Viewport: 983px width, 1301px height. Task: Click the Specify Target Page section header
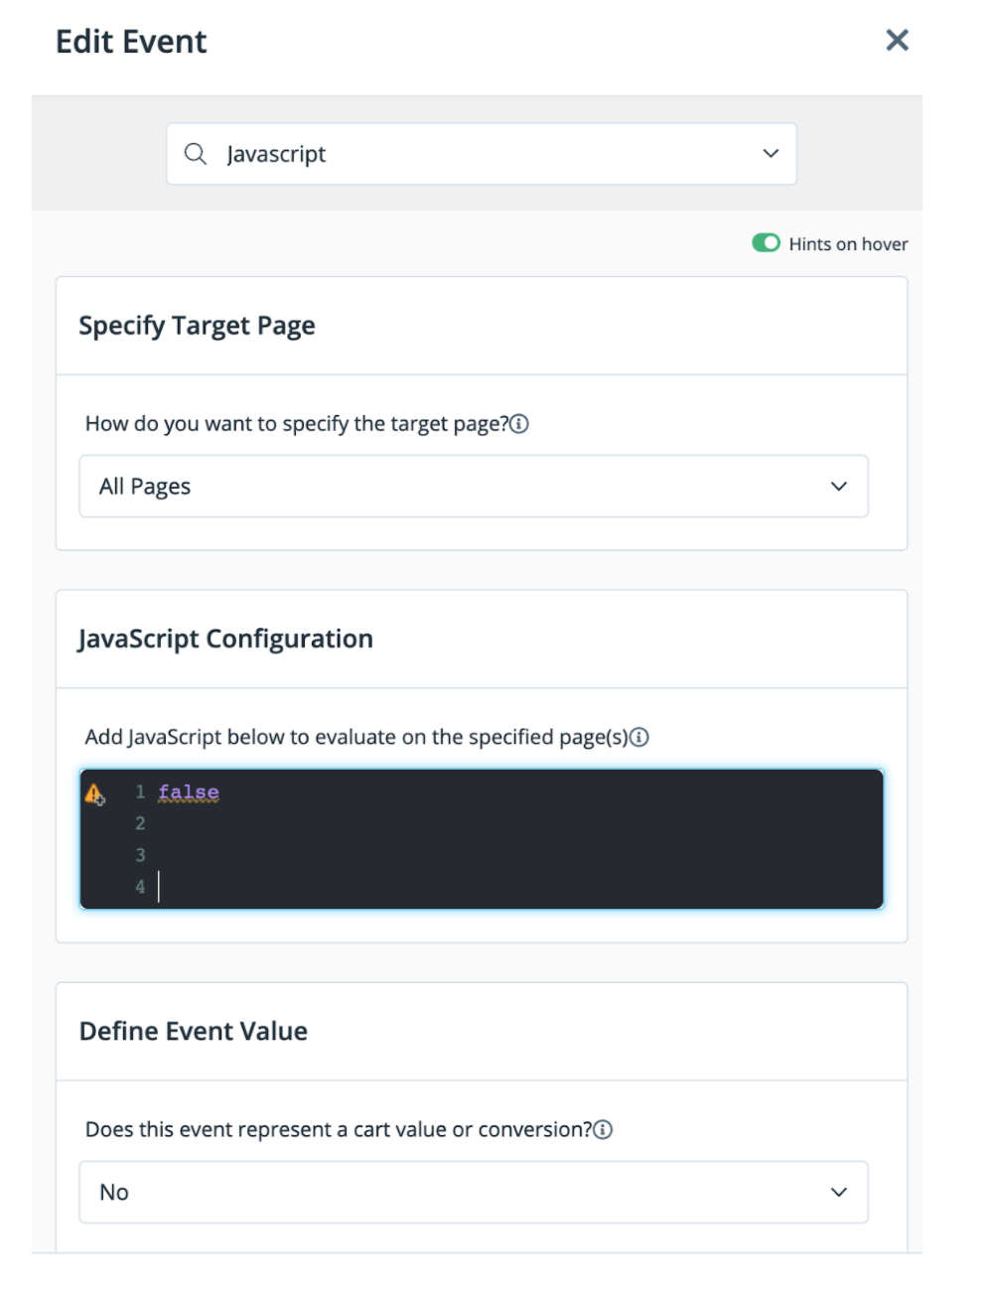tap(197, 326)
